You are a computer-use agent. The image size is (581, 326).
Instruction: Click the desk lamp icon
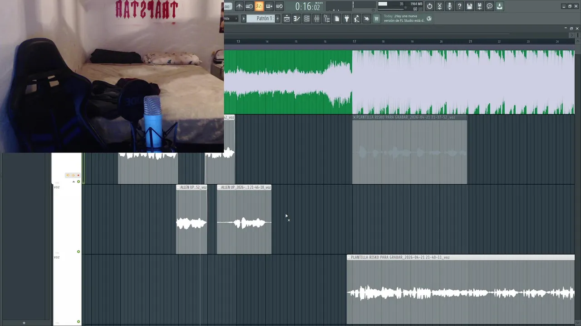click(x=357, y=19)
